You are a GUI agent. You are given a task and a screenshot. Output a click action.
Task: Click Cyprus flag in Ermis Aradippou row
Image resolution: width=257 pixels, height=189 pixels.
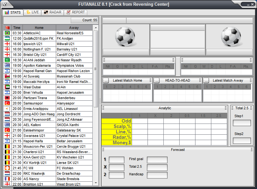(x=7, y=109)
